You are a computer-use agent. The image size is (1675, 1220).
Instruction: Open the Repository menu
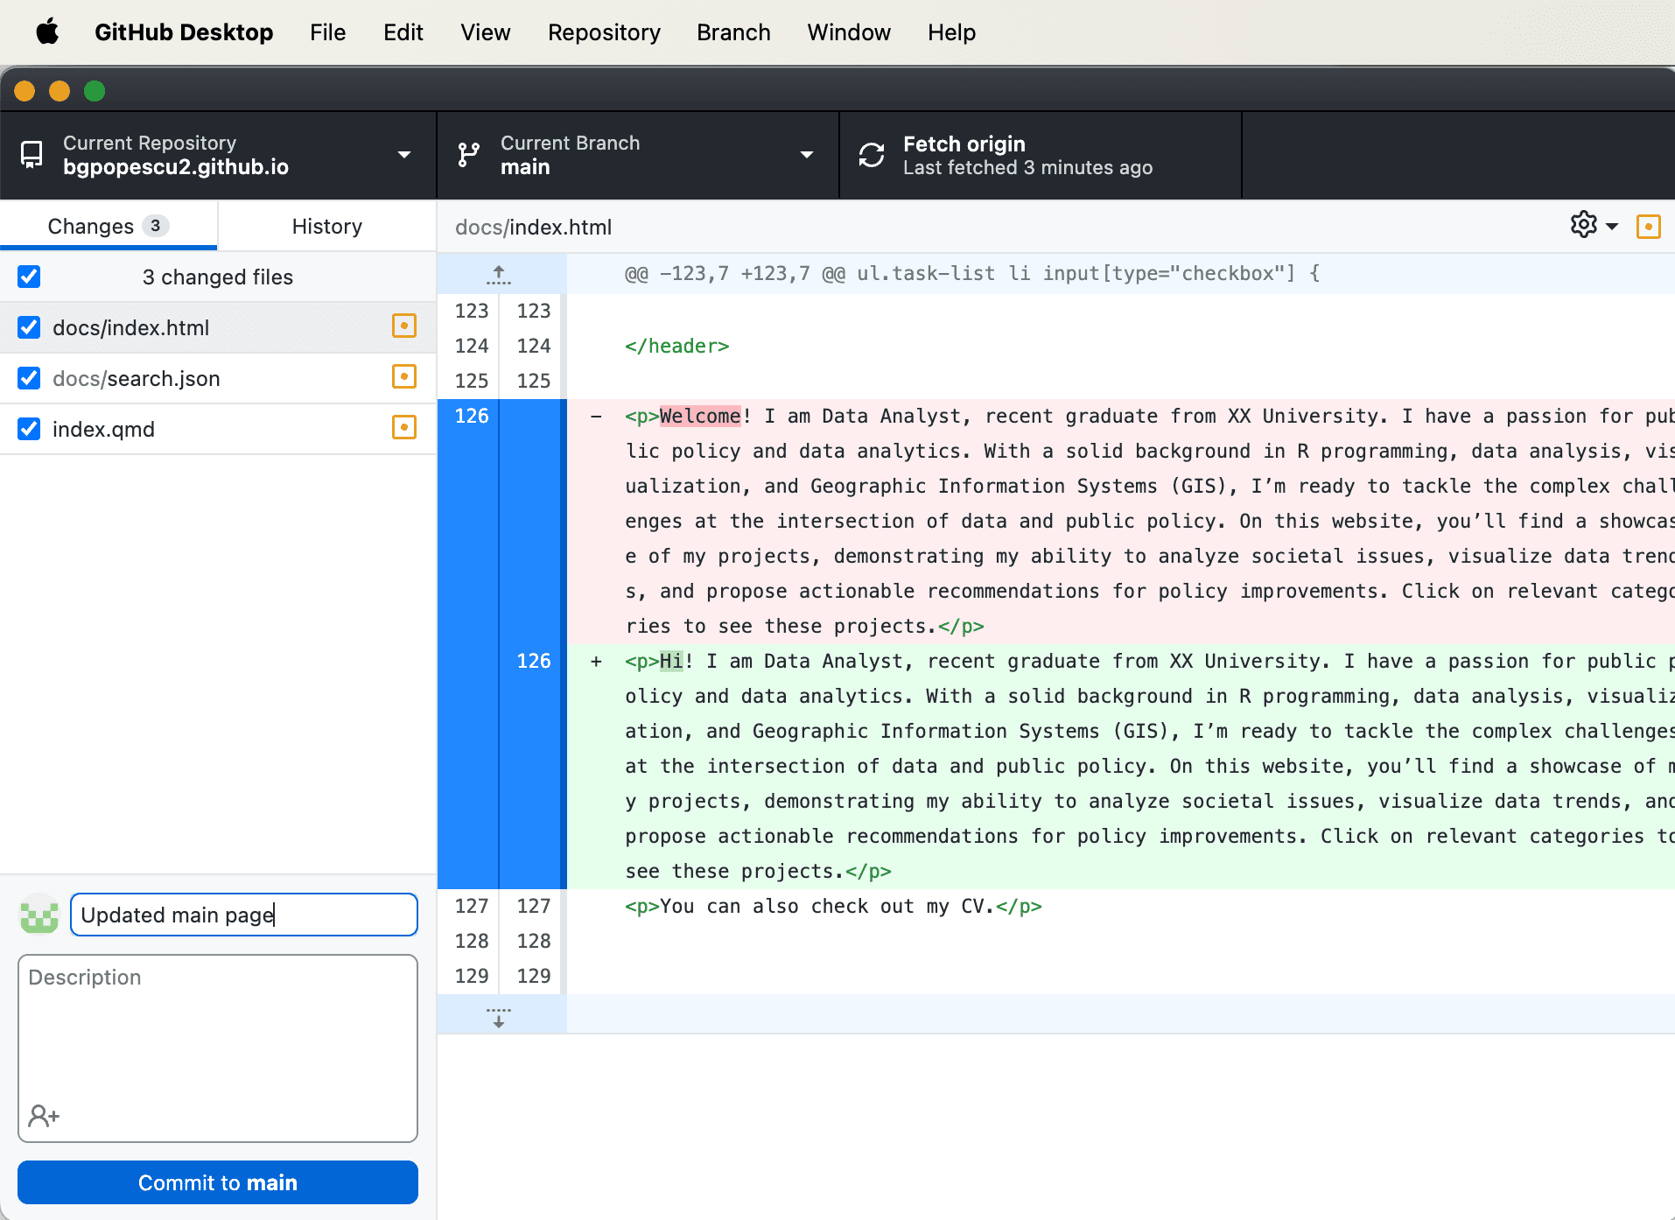pos(604,32)
